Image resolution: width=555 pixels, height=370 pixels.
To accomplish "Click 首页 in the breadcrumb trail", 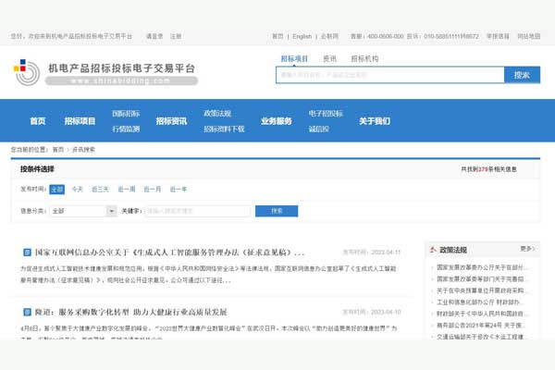I will click(58, 150).
